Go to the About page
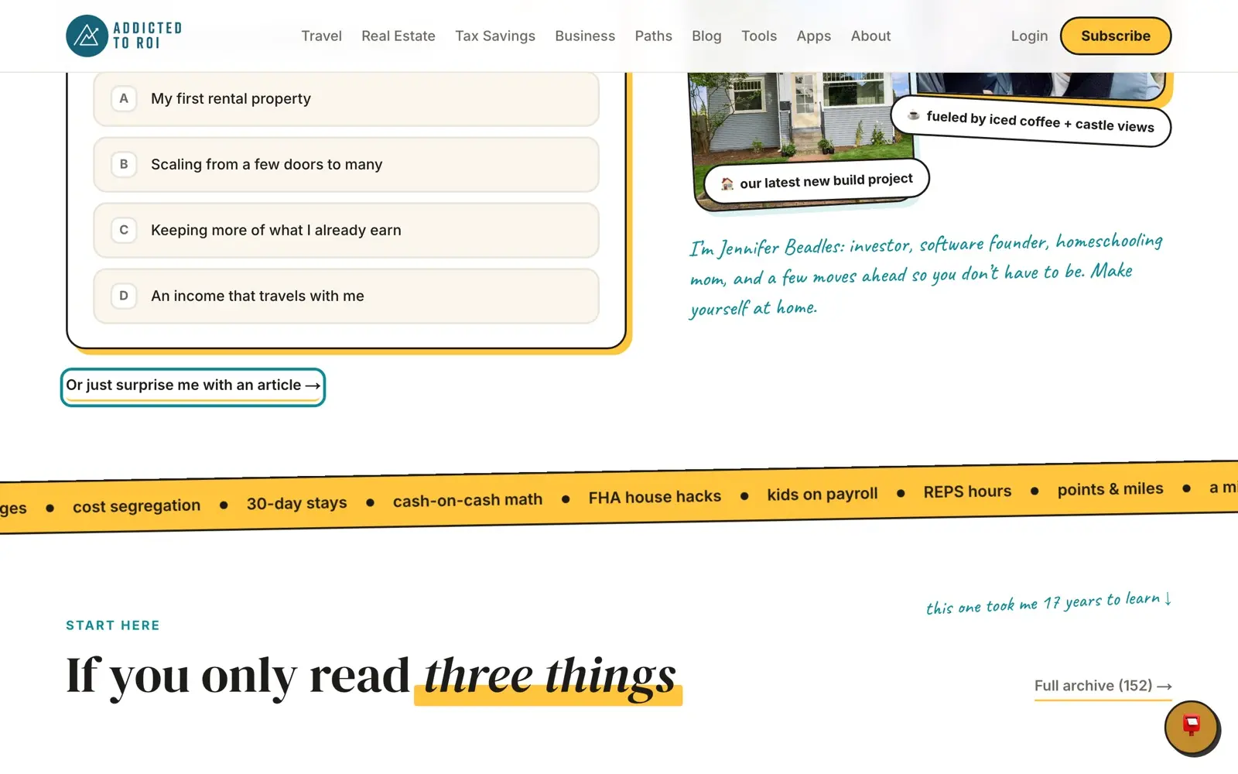The height and width of the screenshot is (774, 1238). tap(870, 36)
